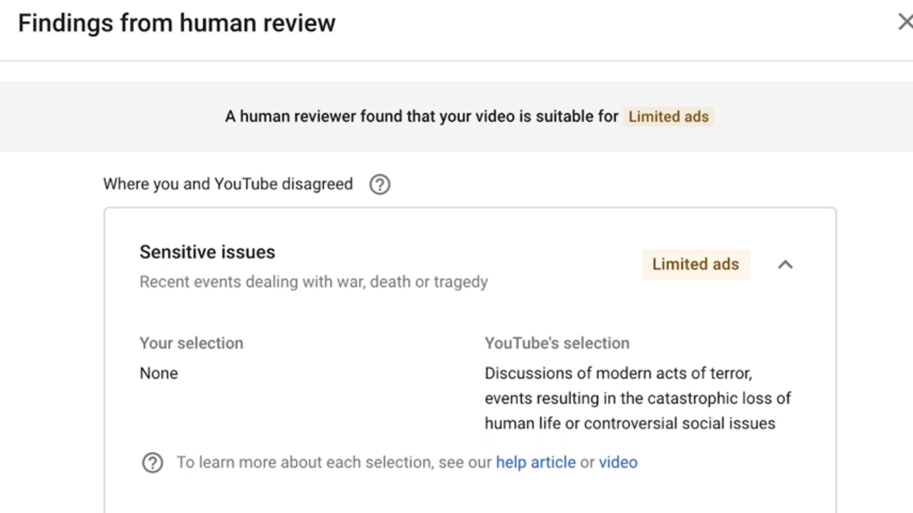Click the 'Findings from human review' title

tap(177, 23)
